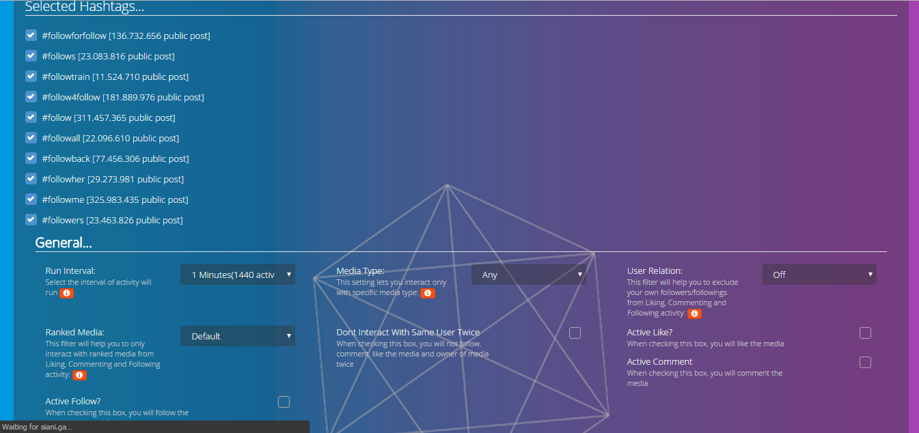
Task: Open the Run Interval dropdown
Action: pyautogui.click(x=238, y=275)
